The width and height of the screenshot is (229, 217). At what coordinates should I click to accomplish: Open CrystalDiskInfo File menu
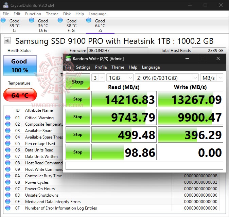click(x=6, y=14)
